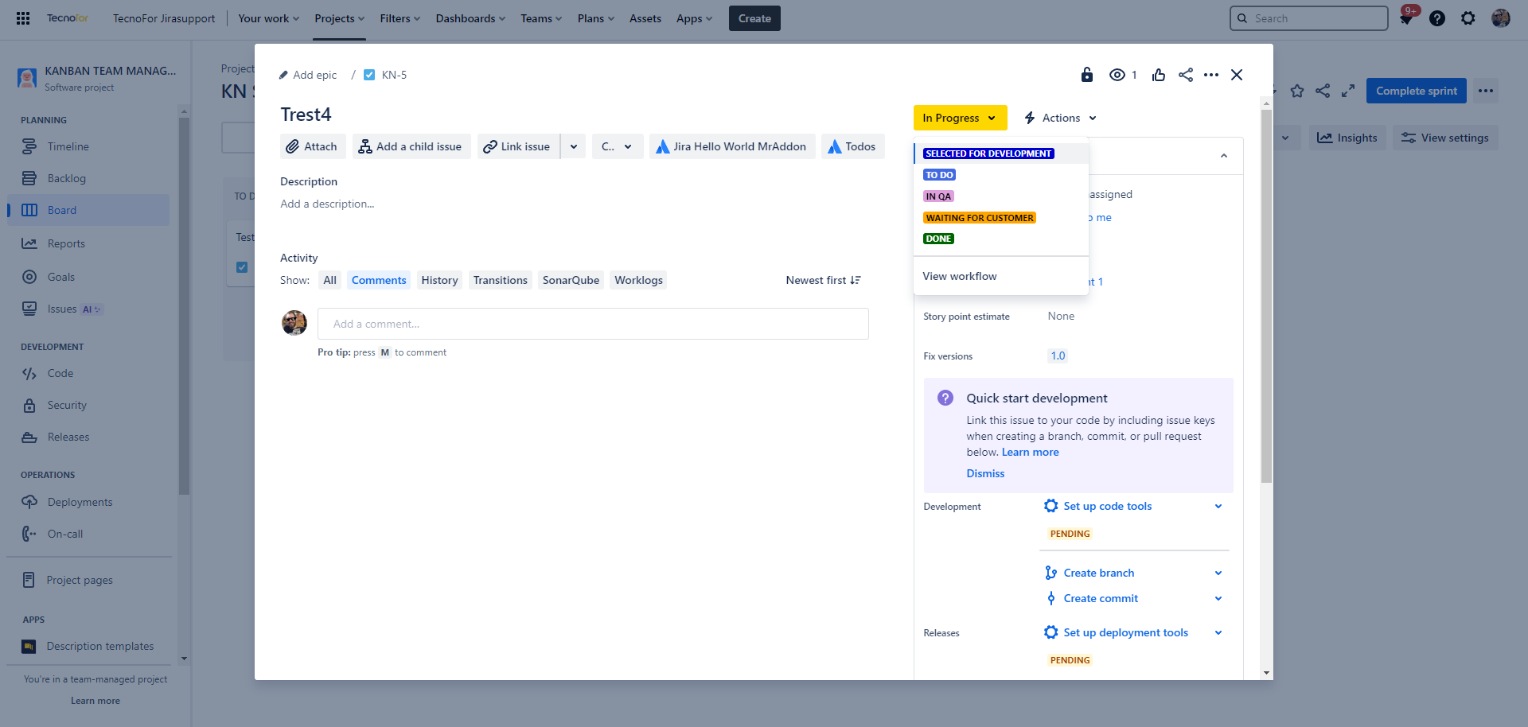Click the thumbs-up vote icon
Screen dimensions: 1528x727
(x=1159, y=75)
